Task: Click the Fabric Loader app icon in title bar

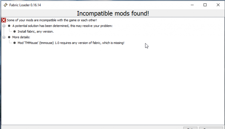Action: 6,5
